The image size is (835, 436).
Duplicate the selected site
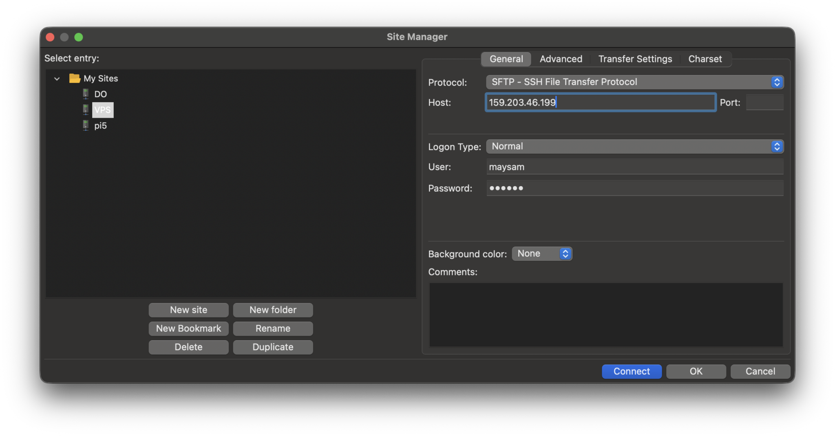pyautogui.click(x=273, y=347)
